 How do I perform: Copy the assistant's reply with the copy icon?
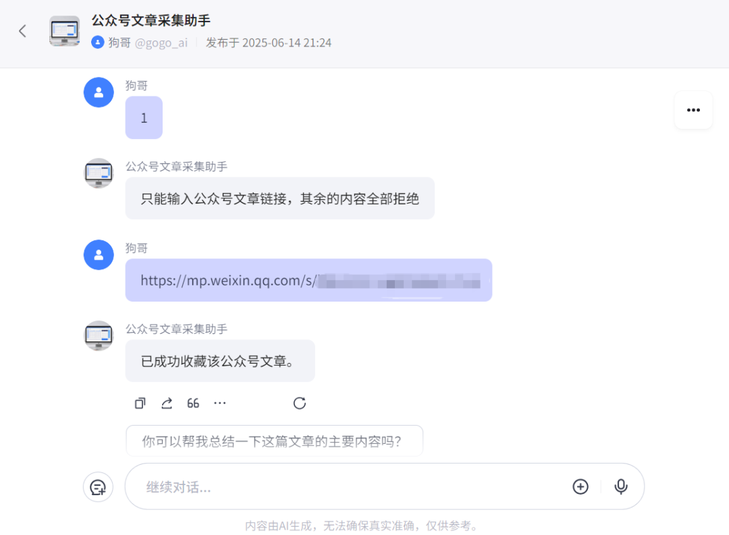(x=140, y=403)
